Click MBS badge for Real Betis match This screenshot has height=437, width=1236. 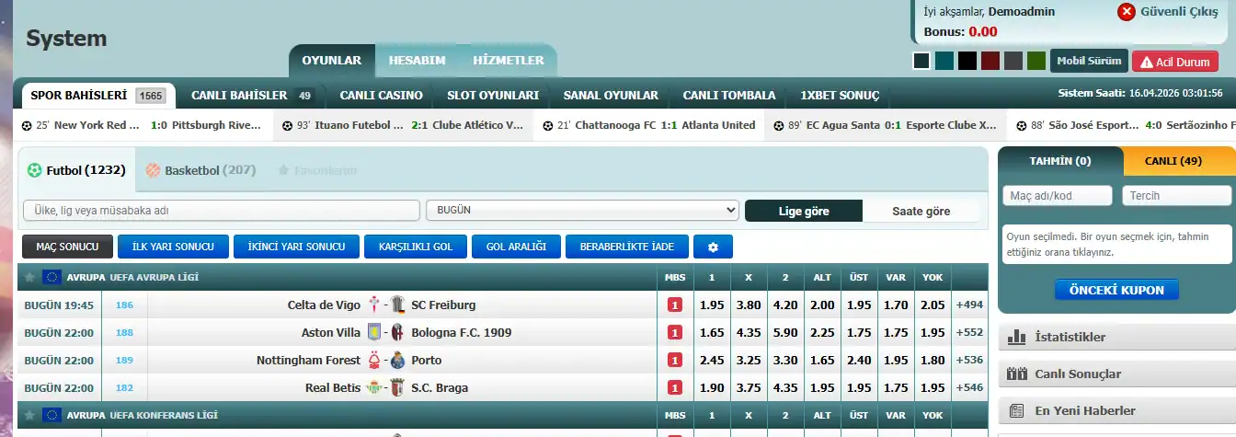coord(675,387)
